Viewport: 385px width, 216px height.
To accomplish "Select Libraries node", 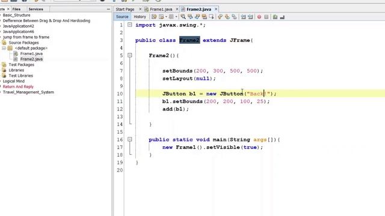I will coord(16,70).
